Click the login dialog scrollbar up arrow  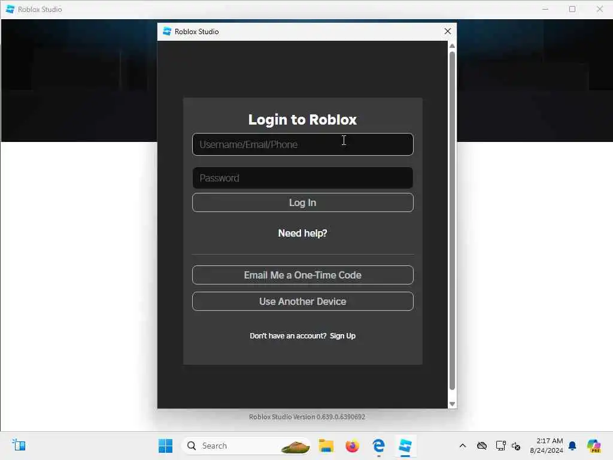452,46
